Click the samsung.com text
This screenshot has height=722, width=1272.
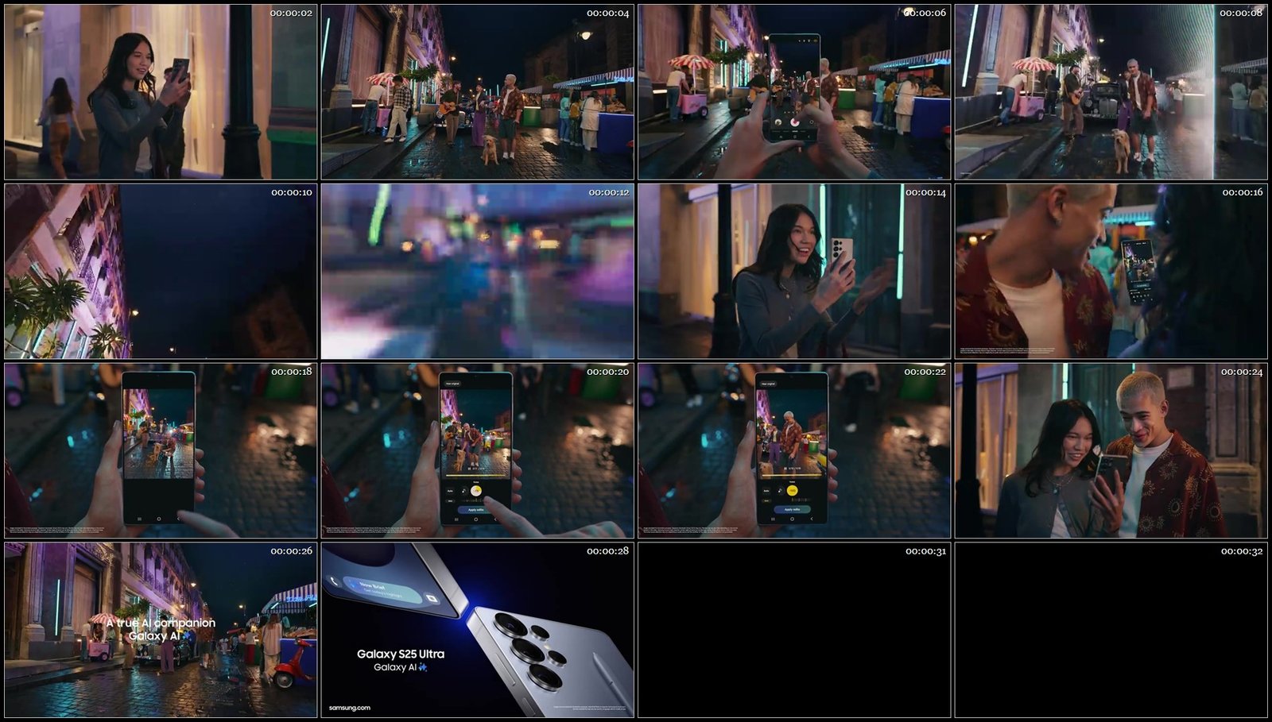coord(350,708)
